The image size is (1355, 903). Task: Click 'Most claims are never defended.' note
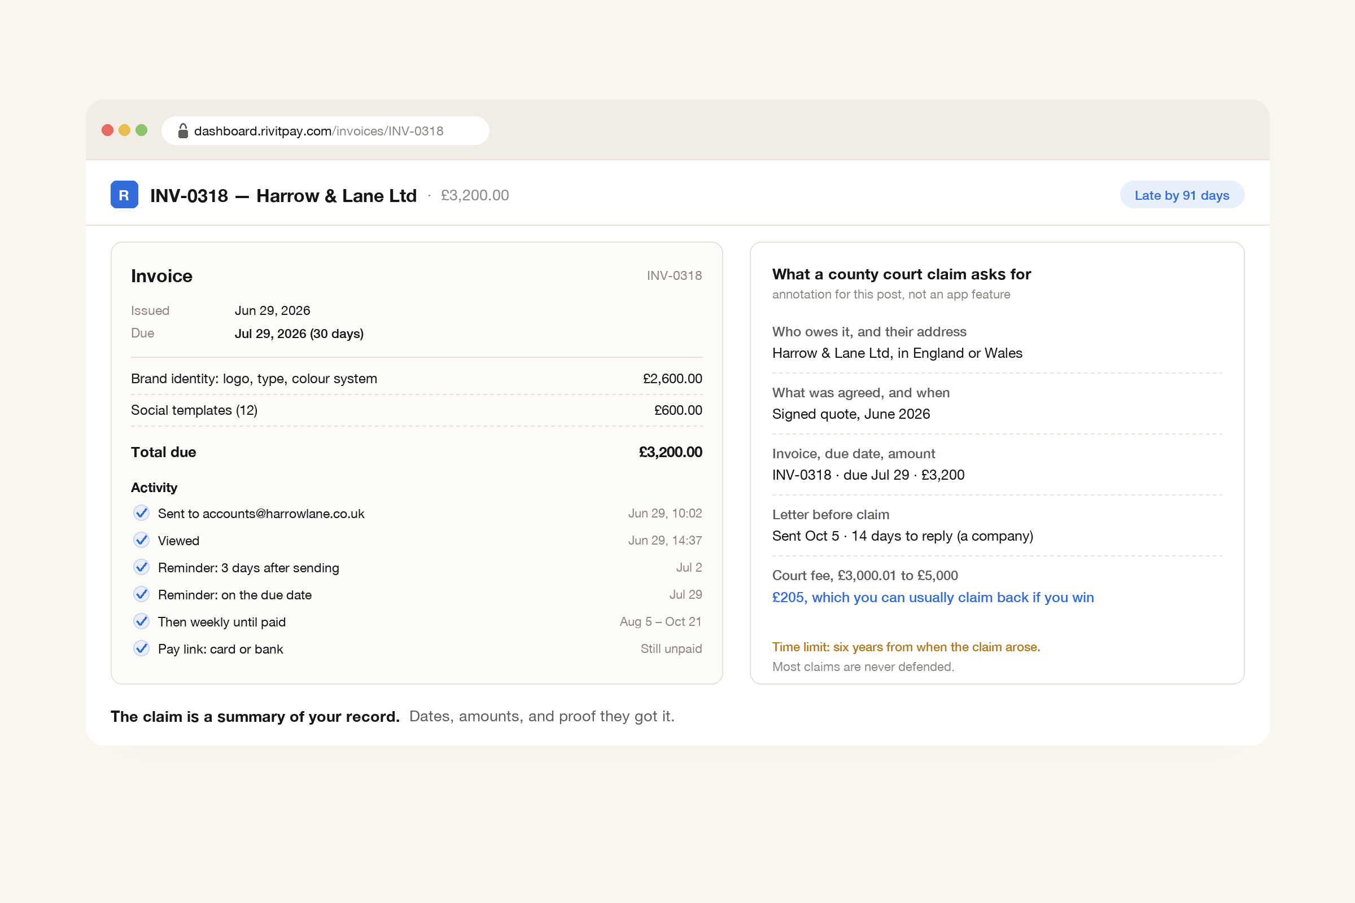(x=863, y=667)
